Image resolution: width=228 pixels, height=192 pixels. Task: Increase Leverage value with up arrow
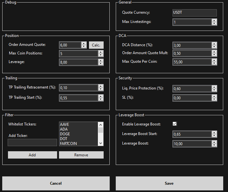tap(101, 60)
